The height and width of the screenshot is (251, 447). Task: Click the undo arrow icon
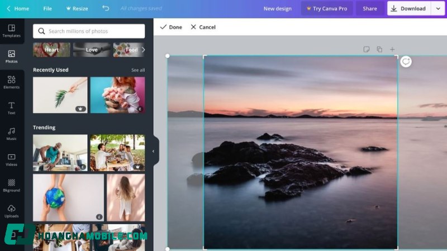[x=106, y=8]
